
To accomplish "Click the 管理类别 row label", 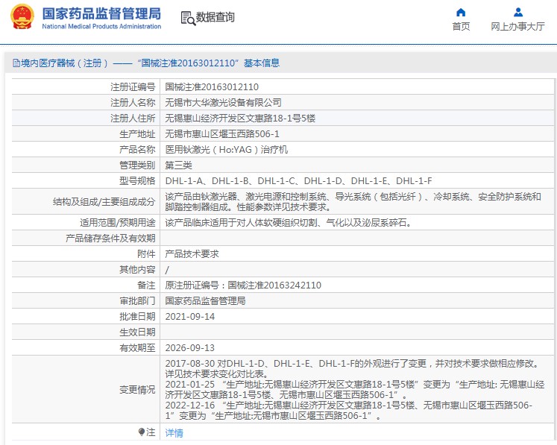I will (137, 165).
